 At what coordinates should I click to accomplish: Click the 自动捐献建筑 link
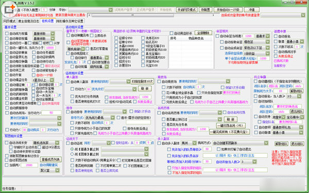pyautogui.click(x=49, y=165)
